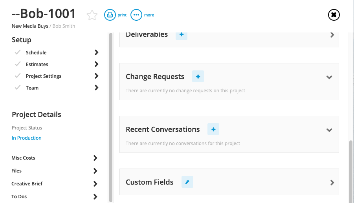Open Schedule chevron arrow

pyautogui.click(x=96, y=52)
